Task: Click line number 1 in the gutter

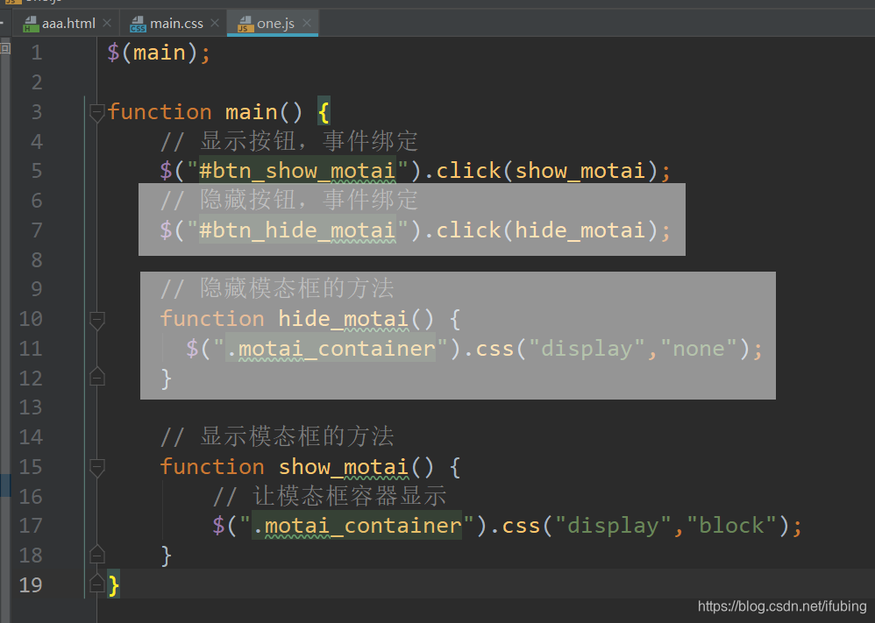Action: coord(36,53)
